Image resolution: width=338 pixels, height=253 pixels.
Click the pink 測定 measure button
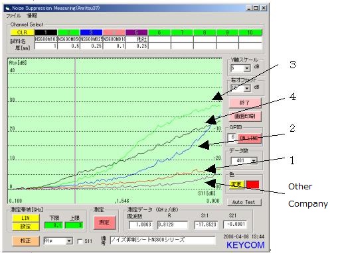pos(104,223)
